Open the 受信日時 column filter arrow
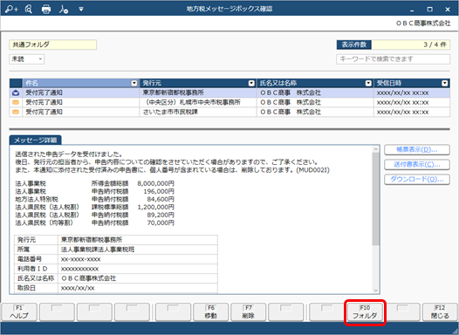The width and height of the screenshot is (459, 335). [x=445, y=84]
